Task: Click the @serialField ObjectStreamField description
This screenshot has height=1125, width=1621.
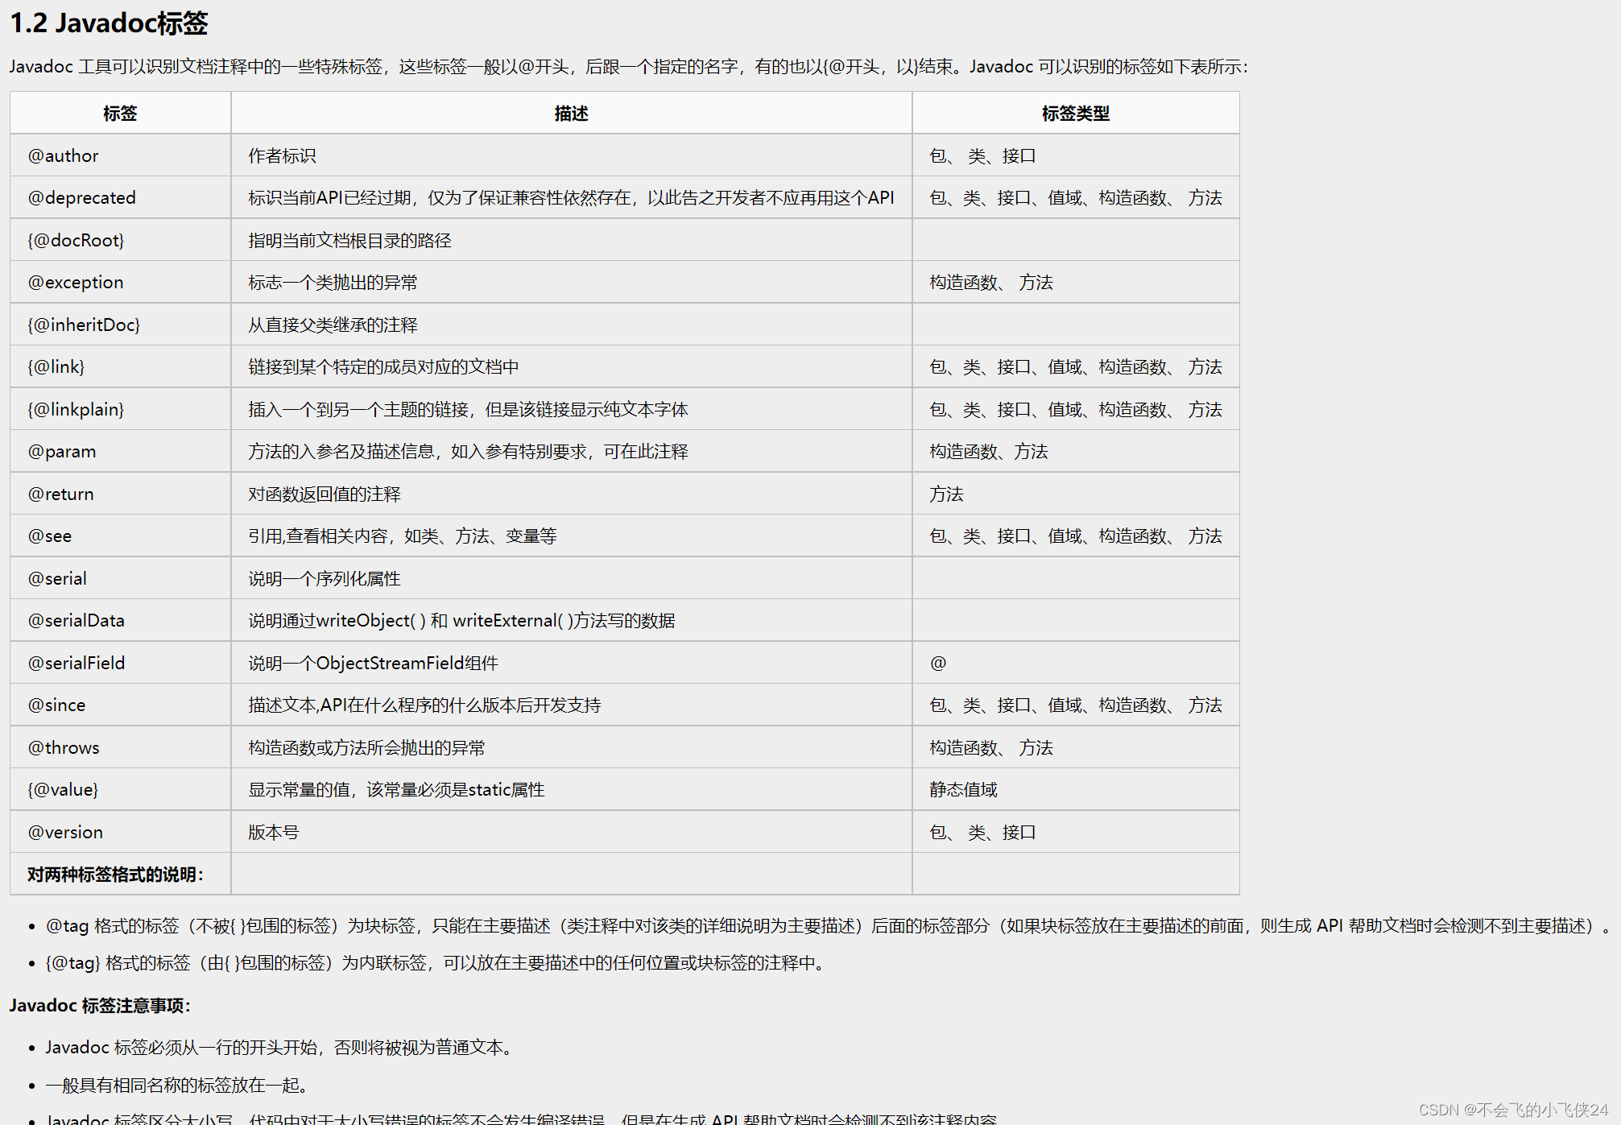Action: point(373,664)
